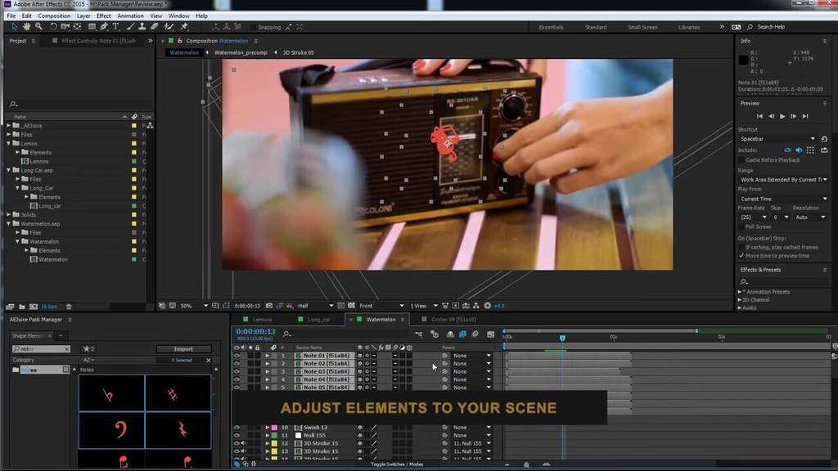838x471 pixels.
Task: Play the preview
Action: [x=782, y=116]
